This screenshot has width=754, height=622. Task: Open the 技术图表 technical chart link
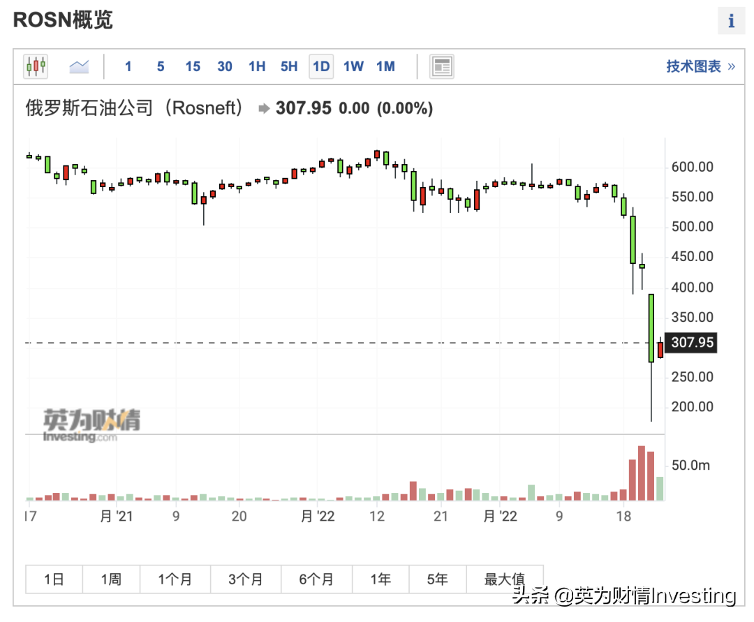[x=701, y=66]
